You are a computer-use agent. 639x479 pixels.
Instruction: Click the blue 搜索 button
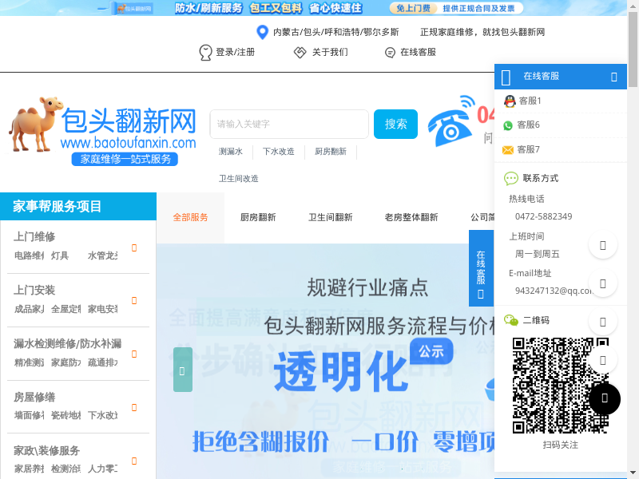(x=395, y=124)
